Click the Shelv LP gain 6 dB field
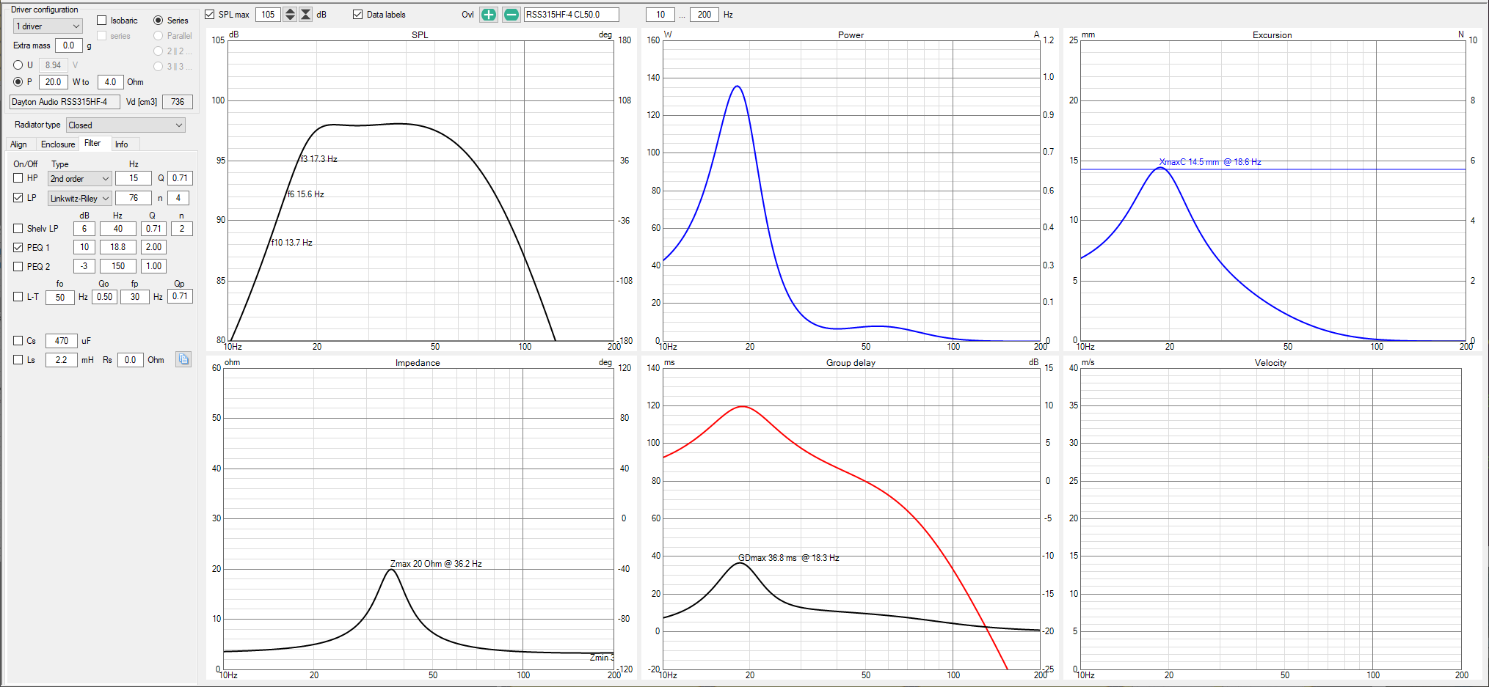Image resolution: width=1489 pixels, height=687 pixels. point(84,229)
